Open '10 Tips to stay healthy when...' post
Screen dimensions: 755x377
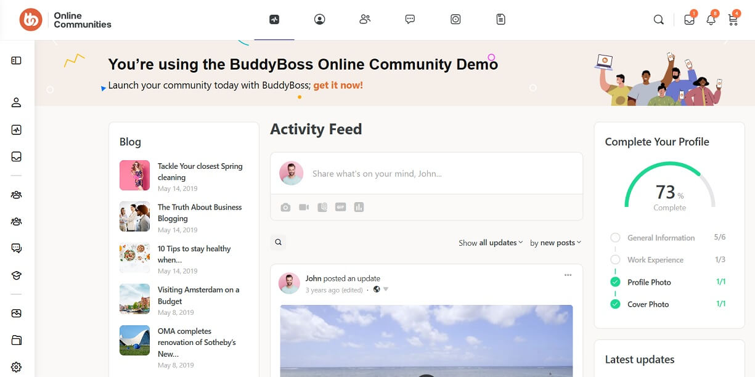pyautogui.click(x=194, y=254)
